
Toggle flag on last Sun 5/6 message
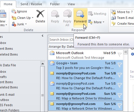120,105
